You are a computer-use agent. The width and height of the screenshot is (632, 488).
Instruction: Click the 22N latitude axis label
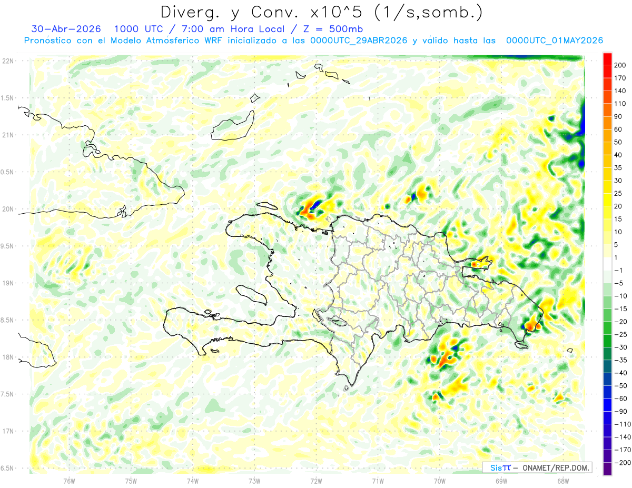(x=8, y=61)
